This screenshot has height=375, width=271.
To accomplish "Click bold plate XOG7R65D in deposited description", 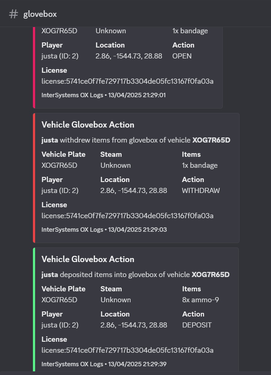I will [211, 274].
